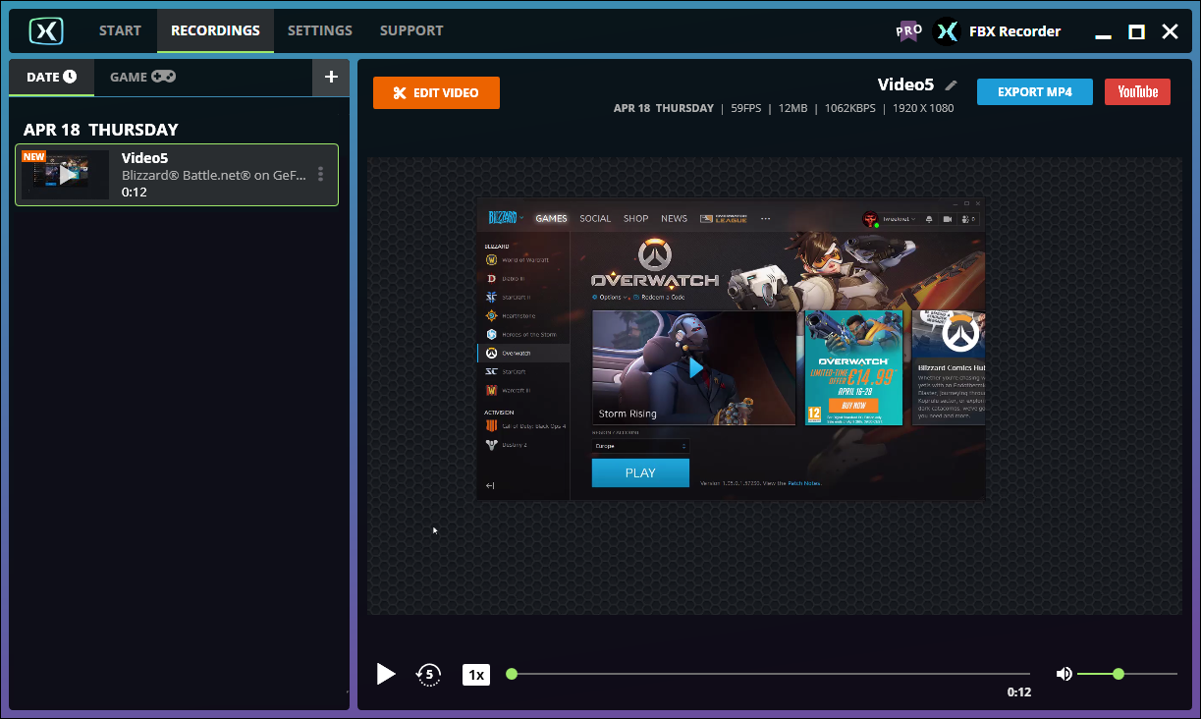
Task: Click the EDIT VIDEO button
Action: coord(436,92)
